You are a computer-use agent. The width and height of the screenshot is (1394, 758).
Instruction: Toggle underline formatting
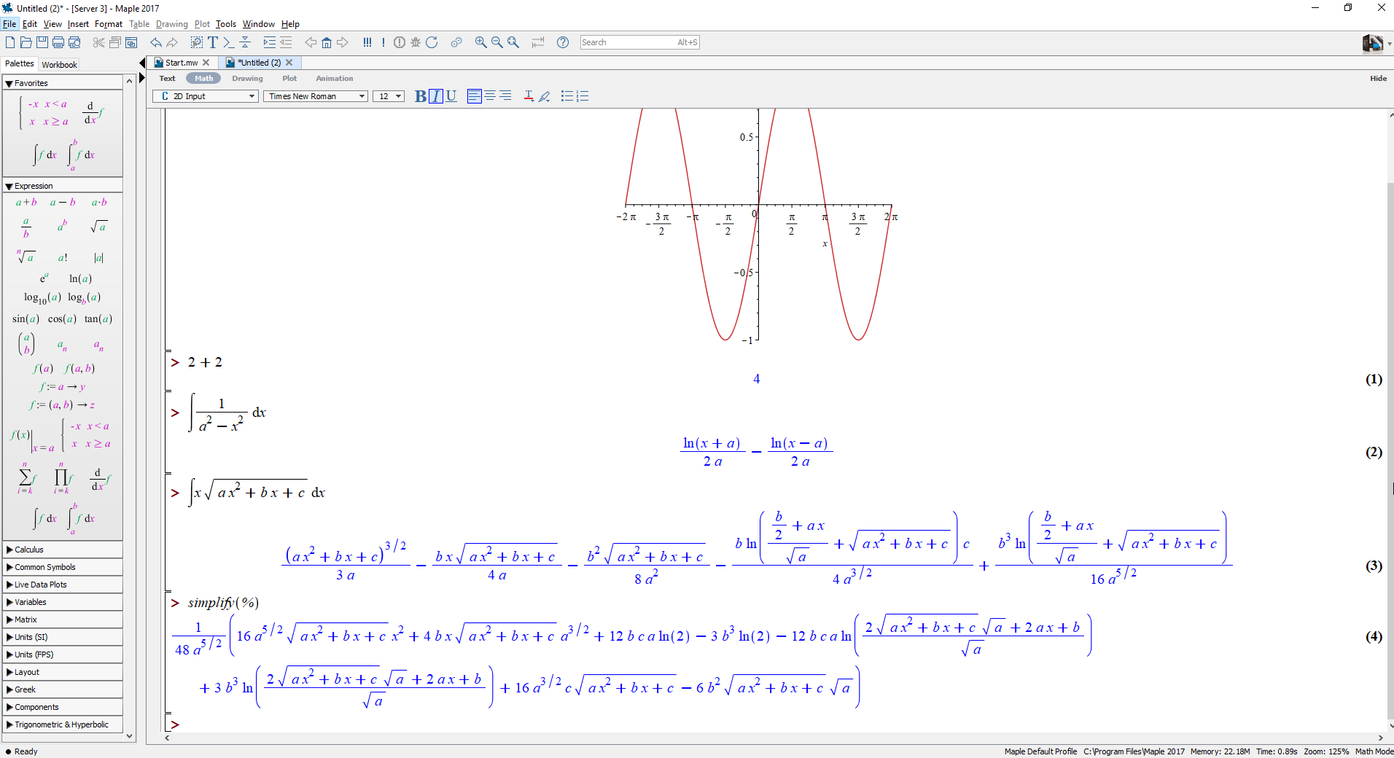[451, 96]
